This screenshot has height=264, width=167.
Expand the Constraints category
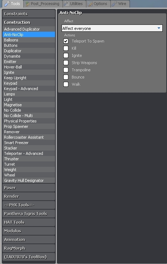tap(29, 14)
